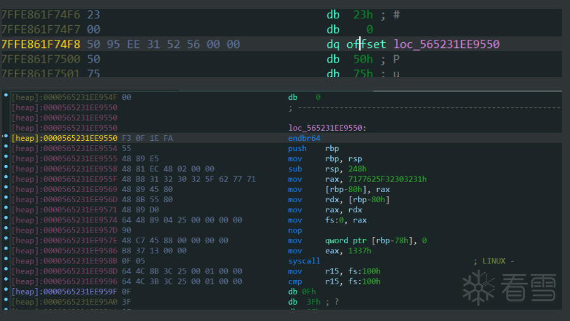
Task: Toggle breakpoint dot on the nop line
Action: coord(6,228)
